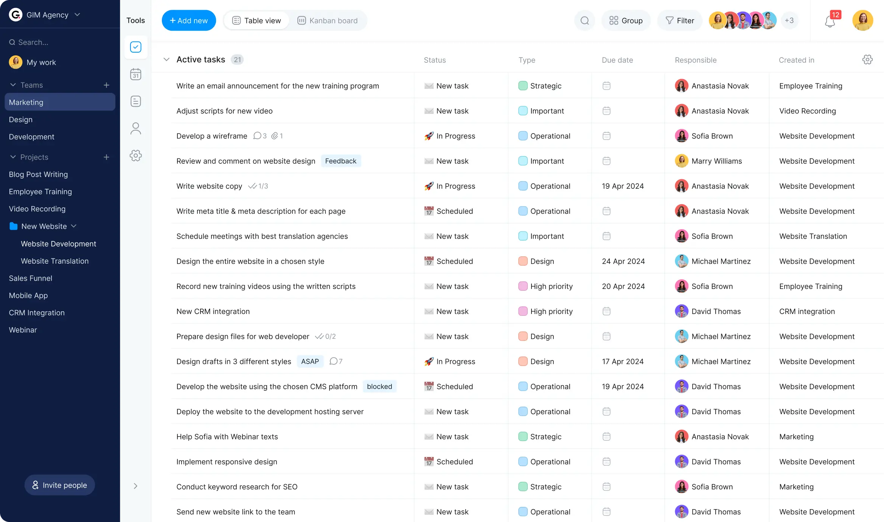This screenshot has height=522, width=884.
Task: Sort by Due date column header
Action: coord(617,60)
